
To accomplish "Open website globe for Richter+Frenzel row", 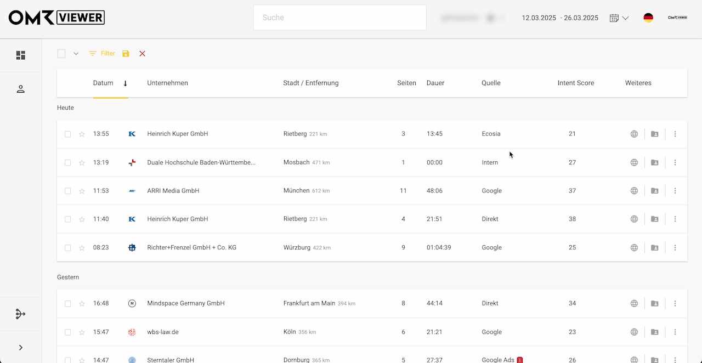I will (x=634, y=248).
